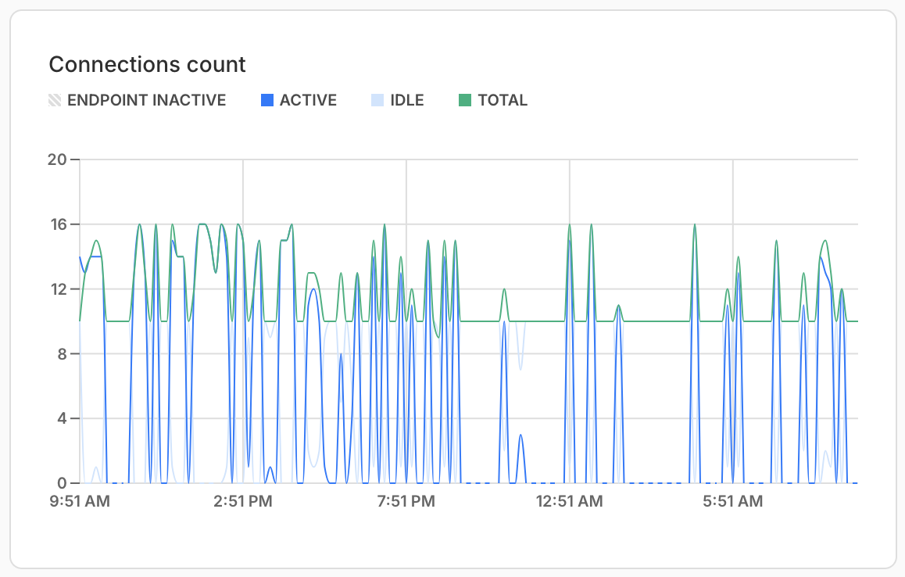Click the 5:51 AM time axis label
The image size is (905, 577).
point(733,501)
